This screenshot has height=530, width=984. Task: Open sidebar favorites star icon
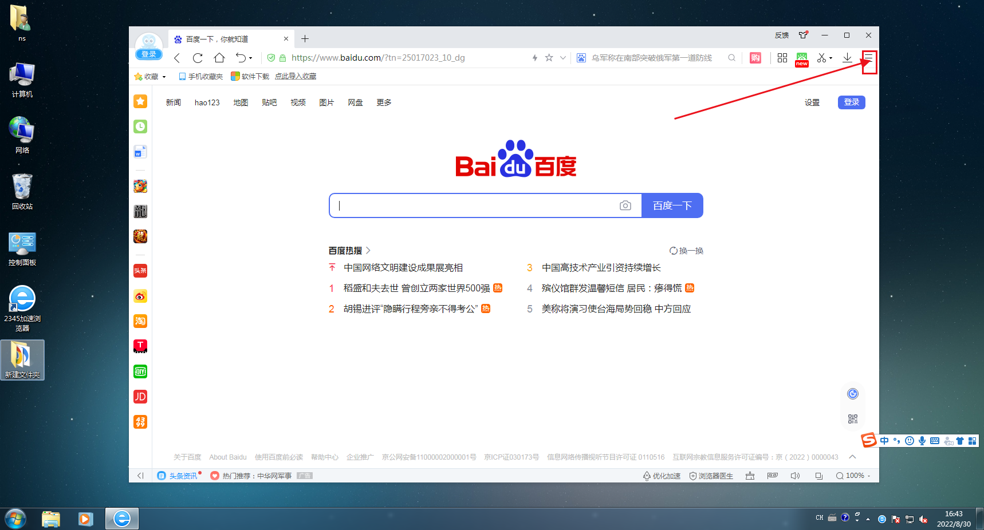point(140,101)
